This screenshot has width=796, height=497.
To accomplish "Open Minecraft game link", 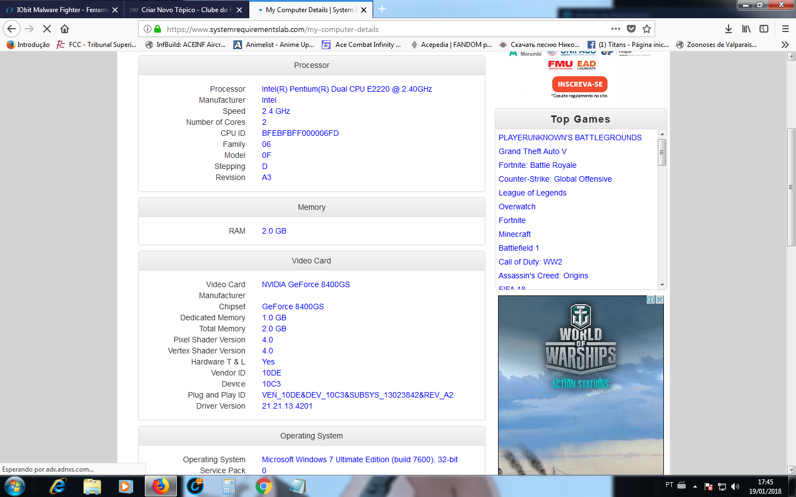I will (515, 234).
